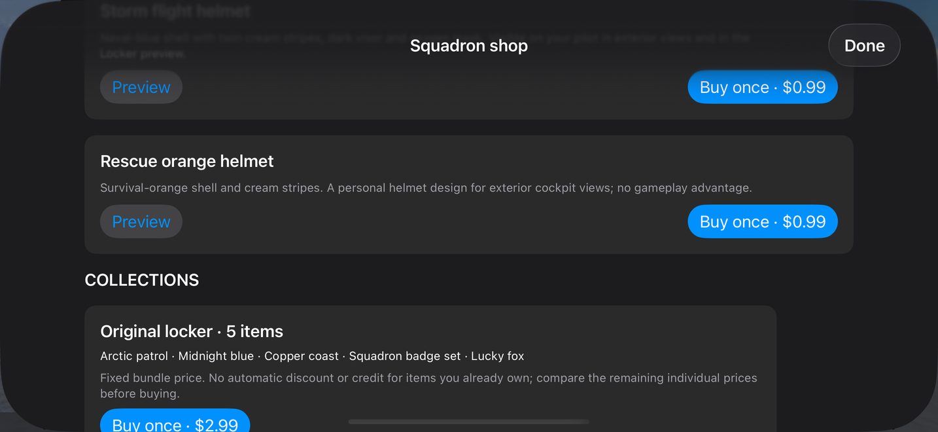Tap Arctic patrol in the bundle list

[x=134, y=356]
